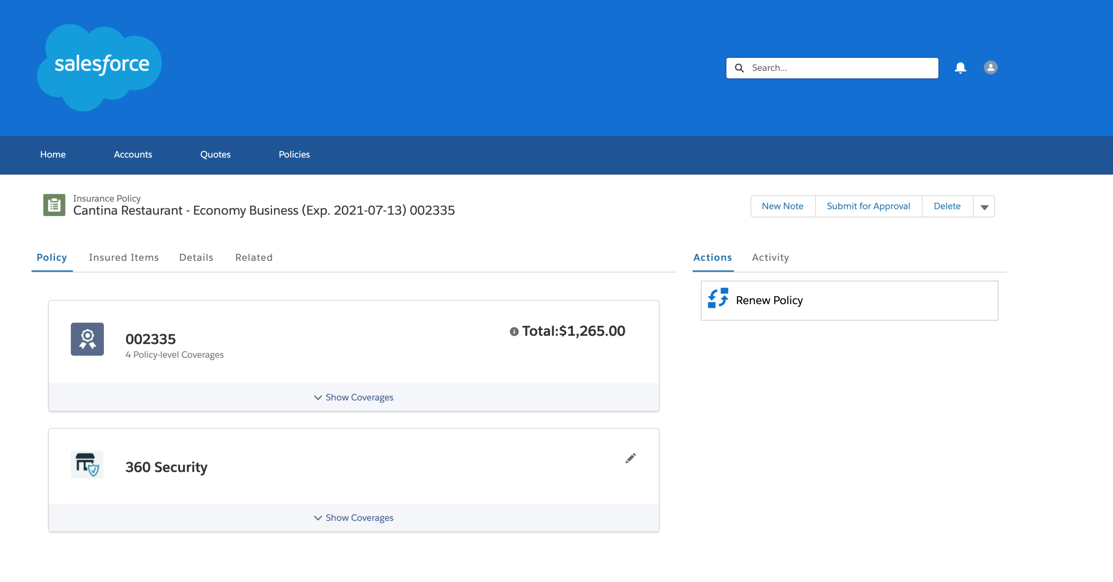The height and width of the screenshot is (582, 1113).
Task: Expand Show Coverages under 360 Security
Action: coord(353,518)
